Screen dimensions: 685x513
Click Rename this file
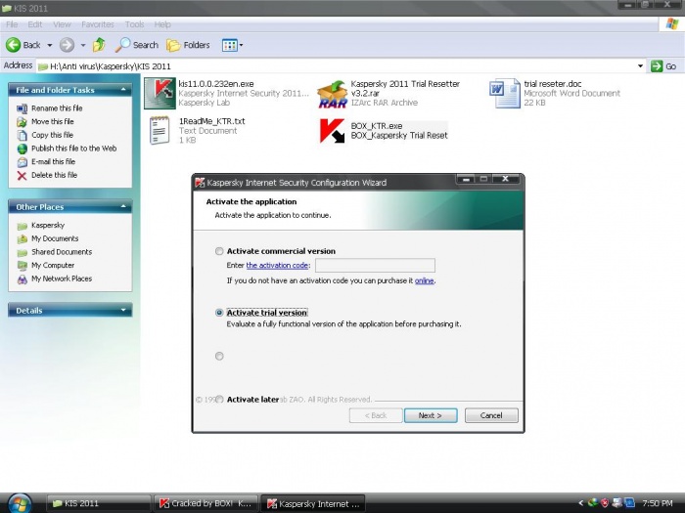(57, 108)
